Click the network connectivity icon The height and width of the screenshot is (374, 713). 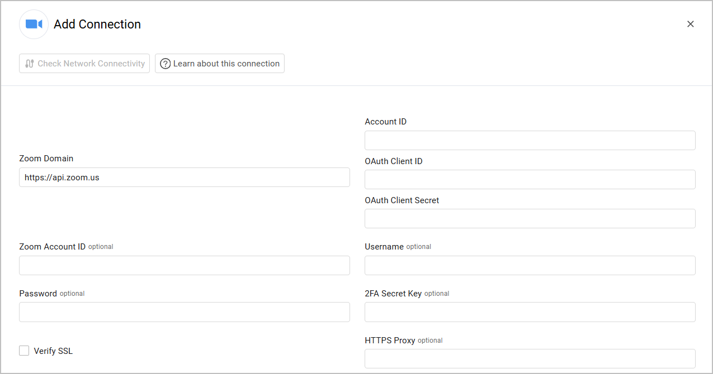click(x=30, y=64)
